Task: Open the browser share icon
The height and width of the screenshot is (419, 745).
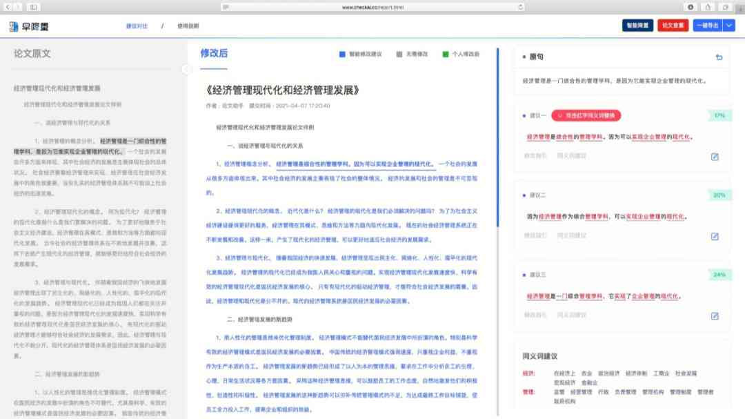Action: point(708,7)
